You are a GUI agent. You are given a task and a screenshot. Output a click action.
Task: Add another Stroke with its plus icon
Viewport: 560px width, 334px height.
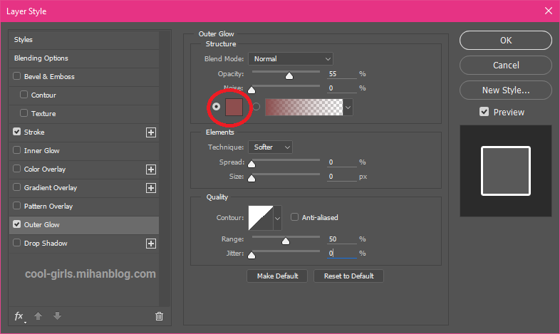(151, 132)
